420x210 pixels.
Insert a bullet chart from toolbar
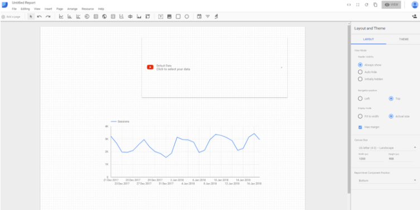130,17
